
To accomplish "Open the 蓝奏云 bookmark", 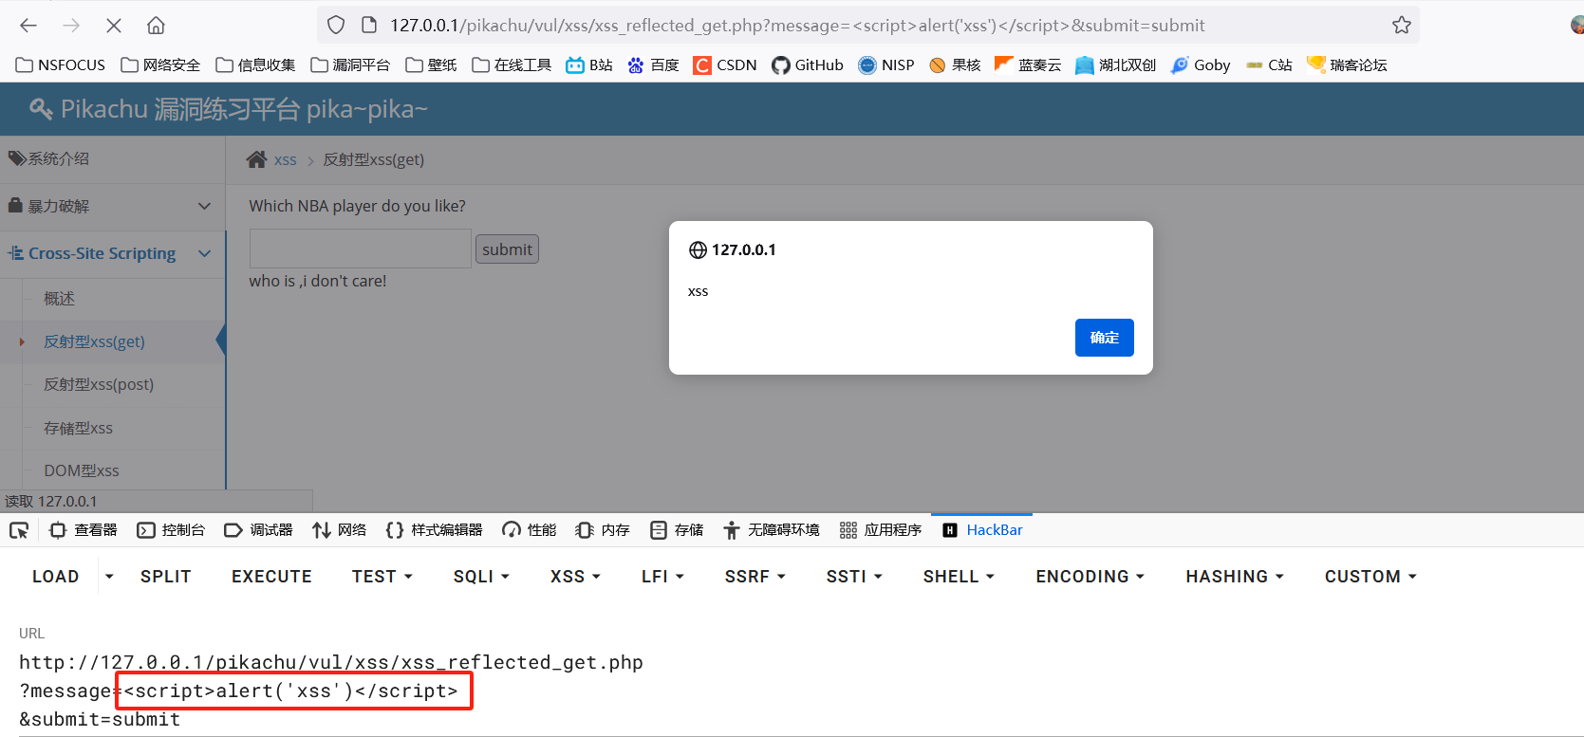I will [1028, 64].
